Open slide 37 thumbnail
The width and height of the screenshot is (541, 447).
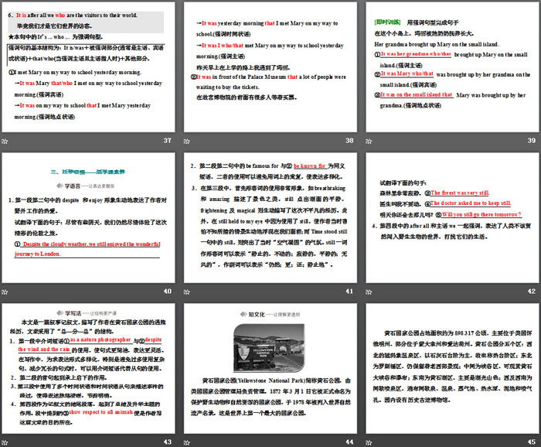[x=88, y=67]
